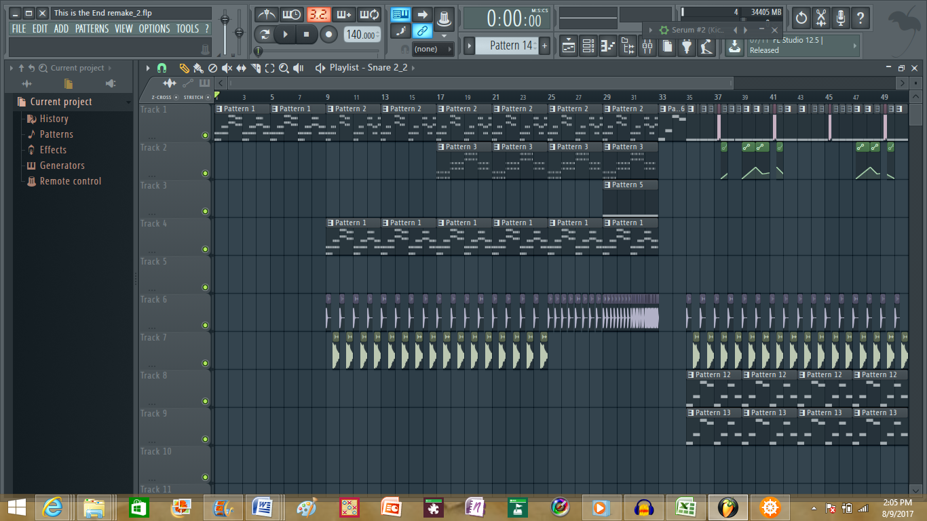Click the undo history circular arrow icon
Screen dimensions: 927x521
point(801,18)
